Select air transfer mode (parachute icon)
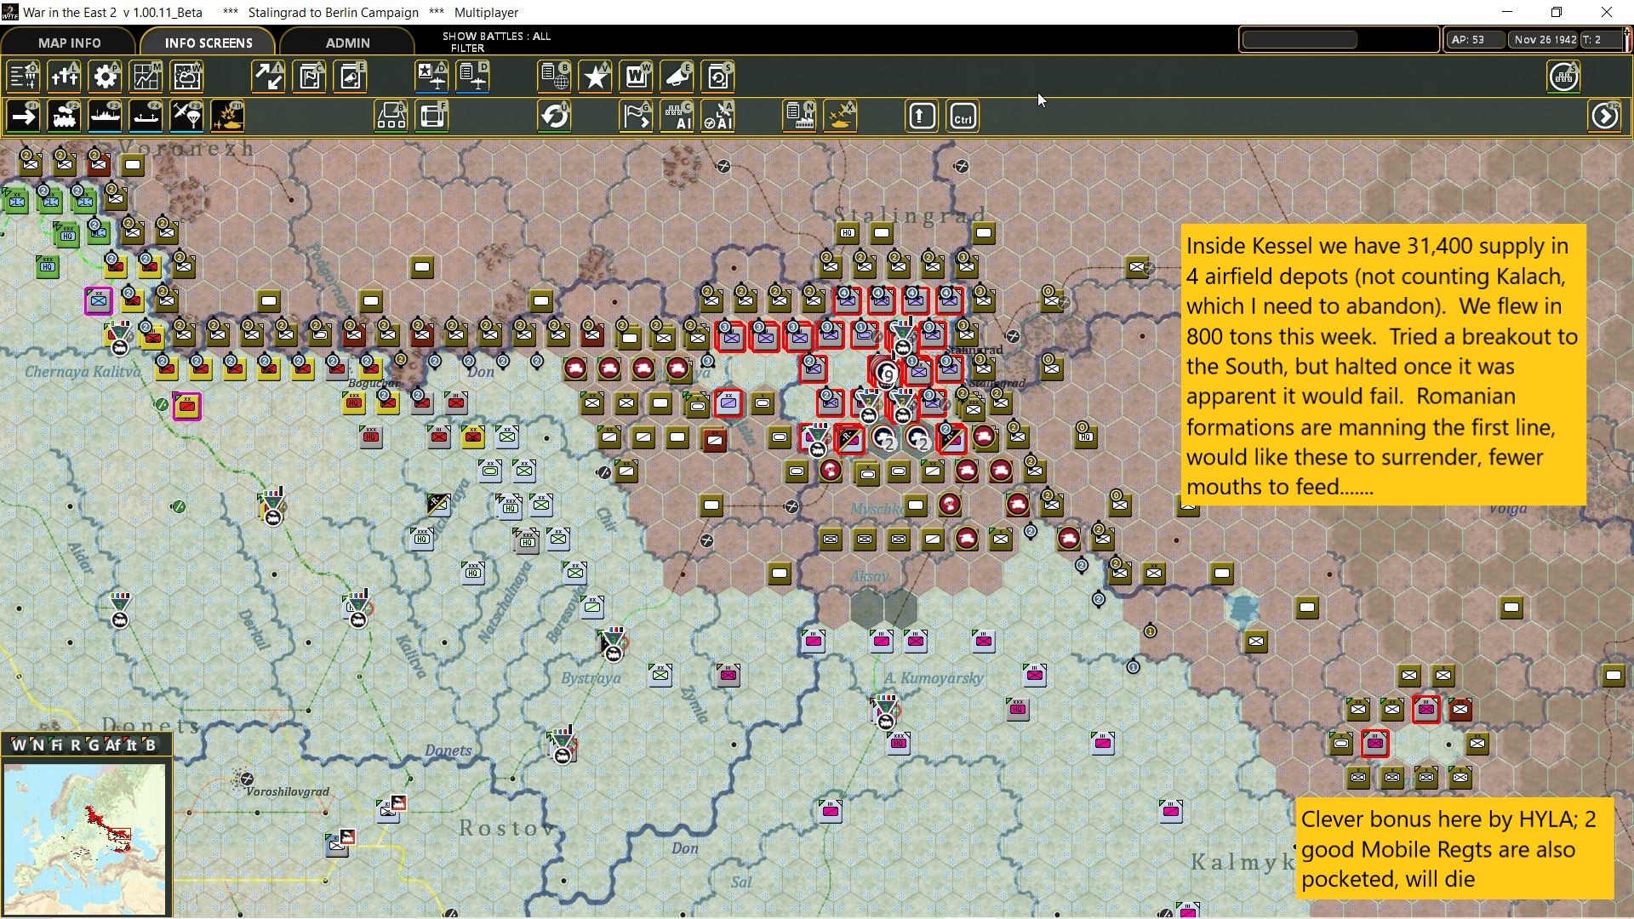 tap(186, 116)
